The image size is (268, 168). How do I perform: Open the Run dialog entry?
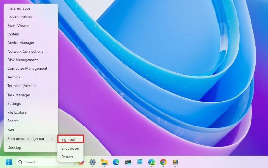[31, 129]
